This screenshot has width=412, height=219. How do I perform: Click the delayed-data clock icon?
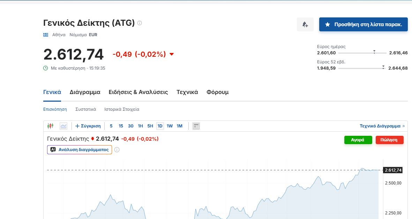[45, 68]
